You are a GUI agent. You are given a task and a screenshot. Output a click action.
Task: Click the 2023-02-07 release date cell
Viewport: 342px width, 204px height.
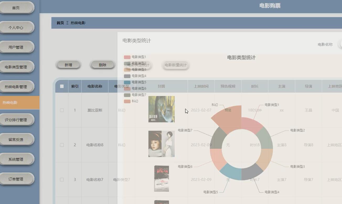pyautogui.click(x=201, y=110)
